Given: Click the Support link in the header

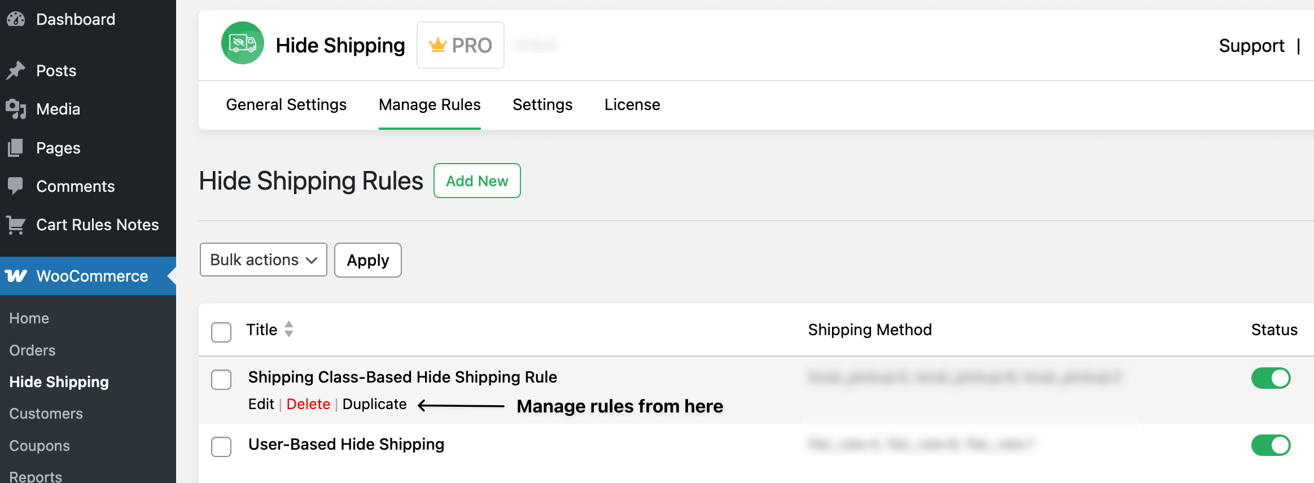Looking at the screenshot, I should (x=1252, y=46).
